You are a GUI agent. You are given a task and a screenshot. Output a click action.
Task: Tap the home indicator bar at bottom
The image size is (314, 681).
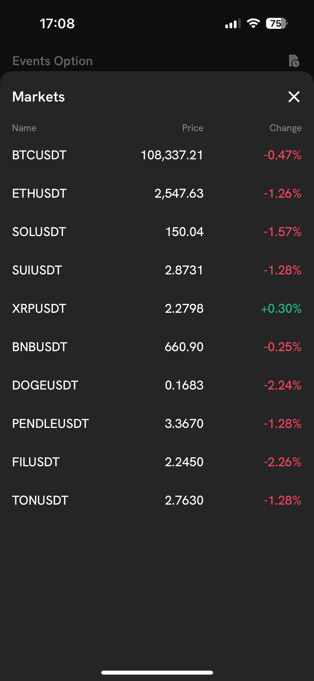point(157,672)
